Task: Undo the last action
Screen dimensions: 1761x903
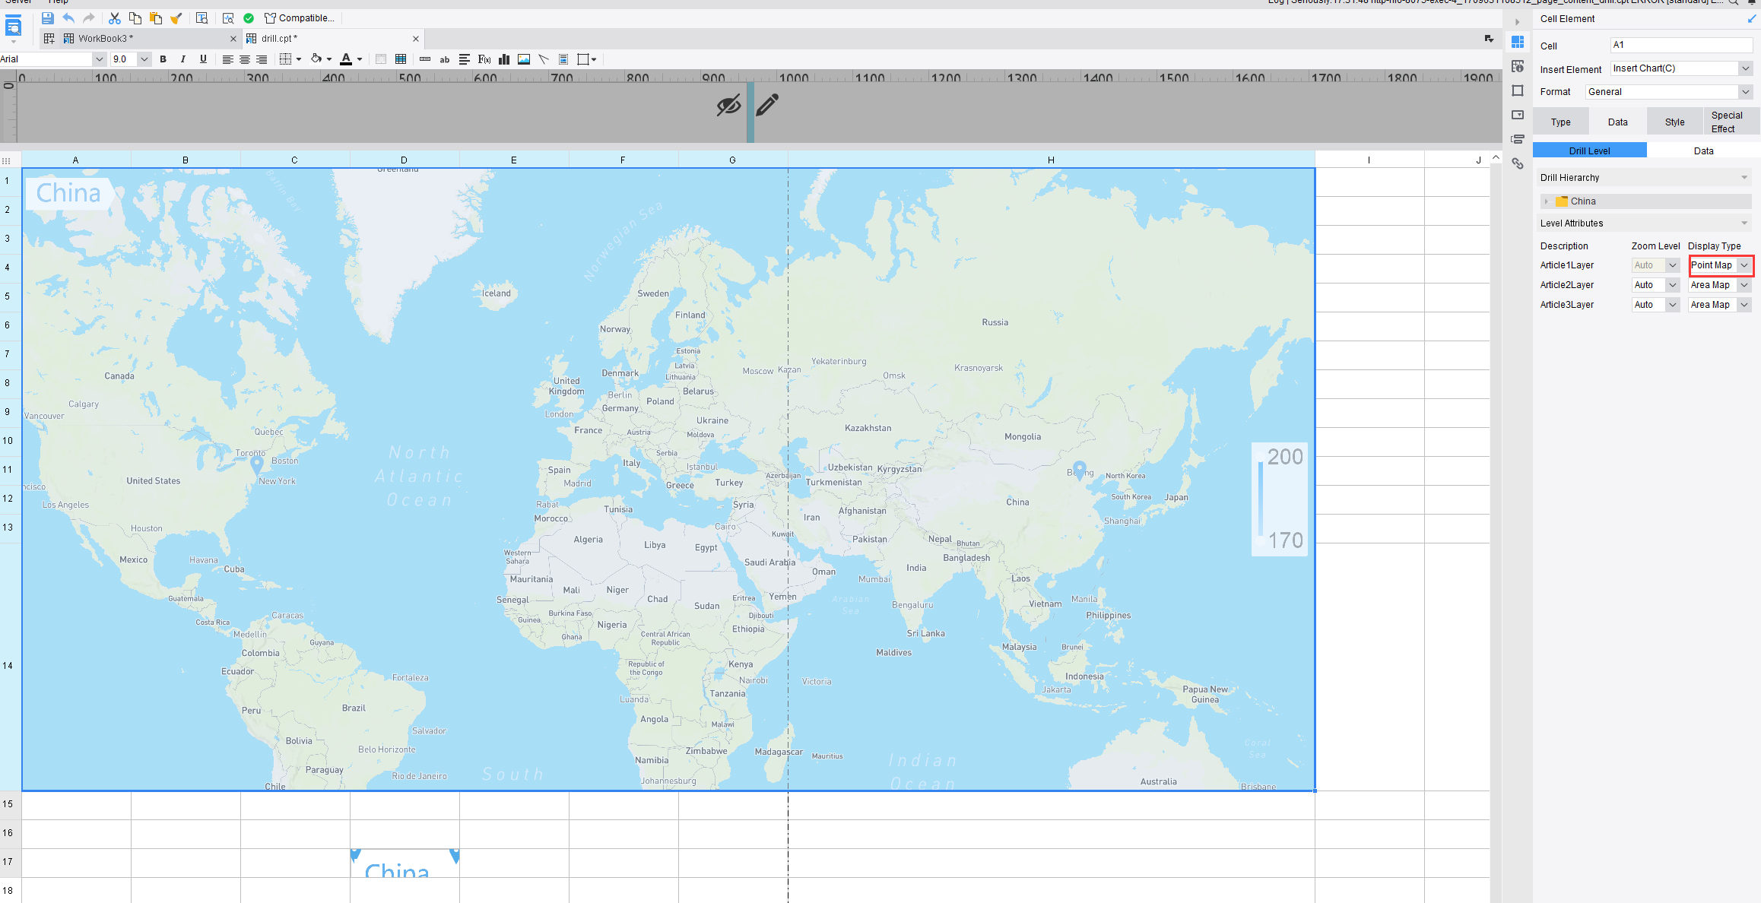Action: [68, 18]
